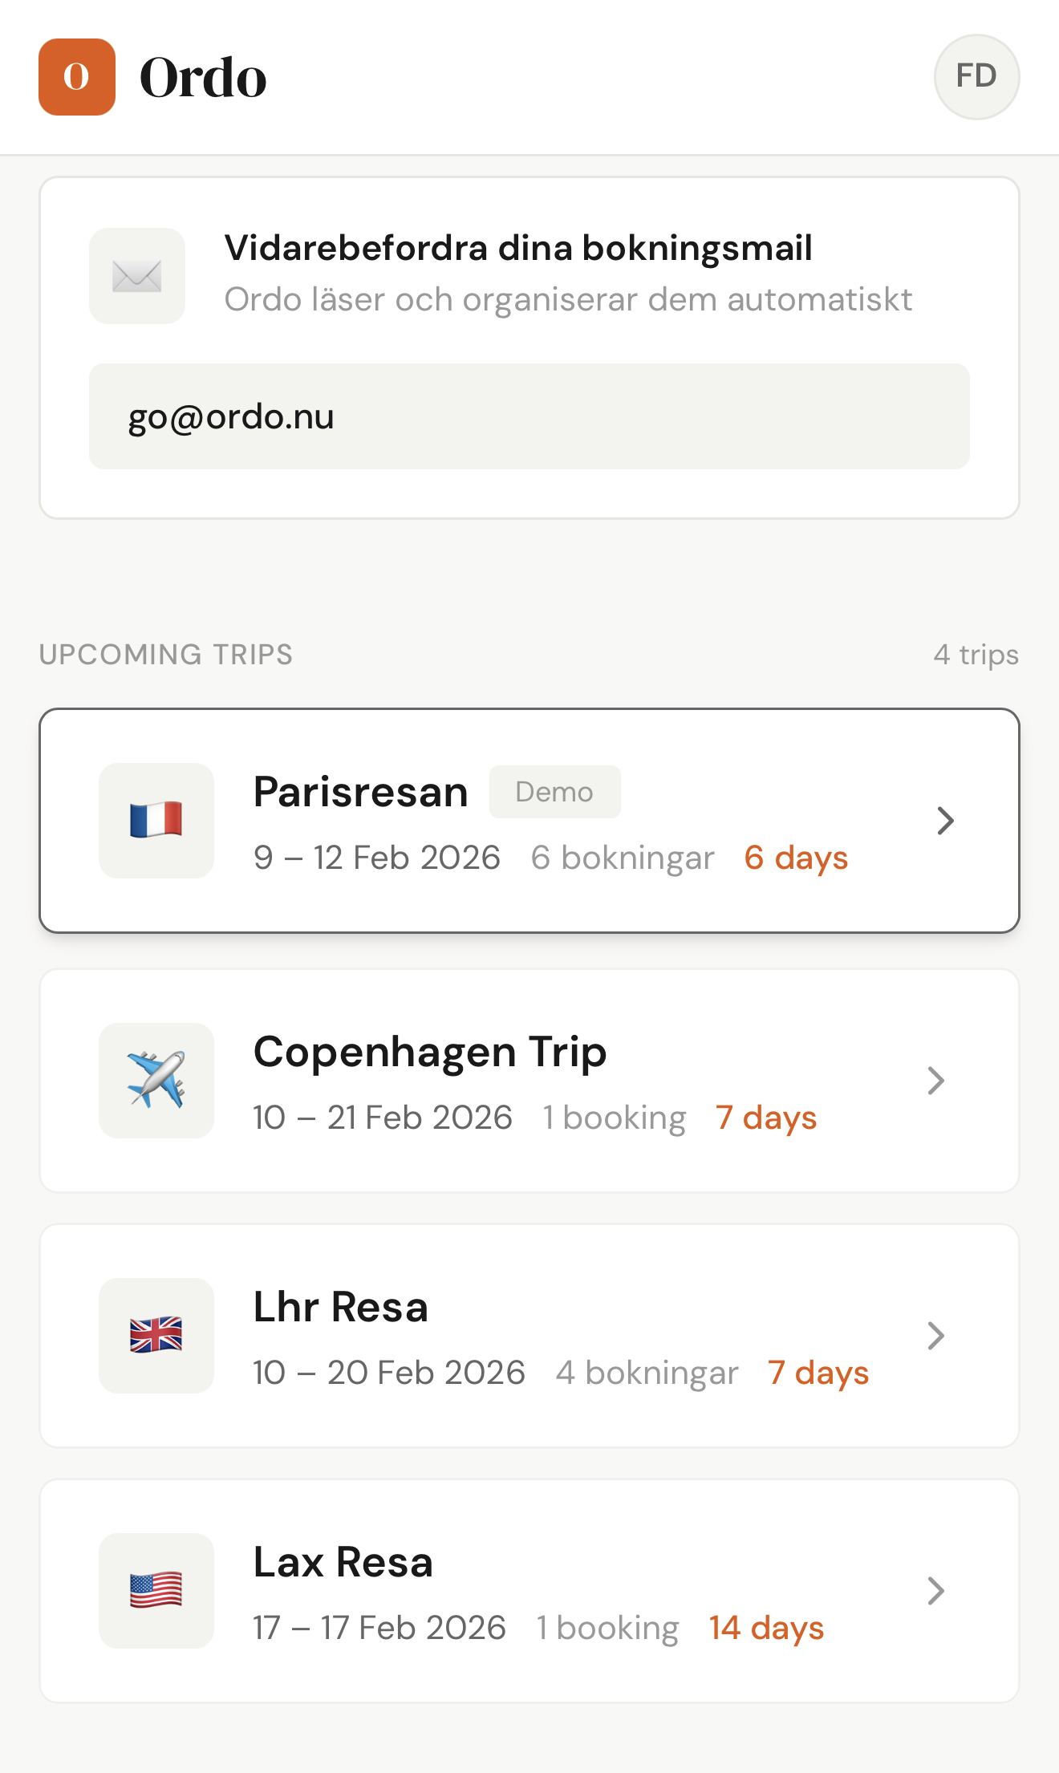
Task: Open the Lax Resa trip title
Action: (x=343, y=1562)
